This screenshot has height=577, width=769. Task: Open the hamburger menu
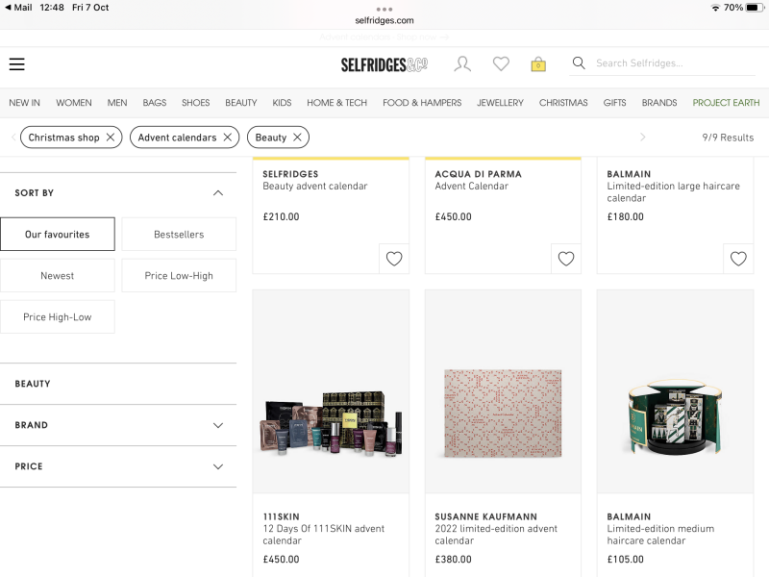(x=16, y=64)
